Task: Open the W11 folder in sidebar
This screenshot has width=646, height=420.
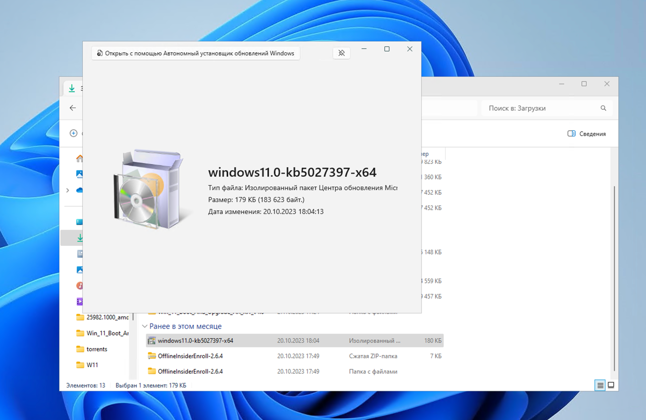Action: click(87, 365)
